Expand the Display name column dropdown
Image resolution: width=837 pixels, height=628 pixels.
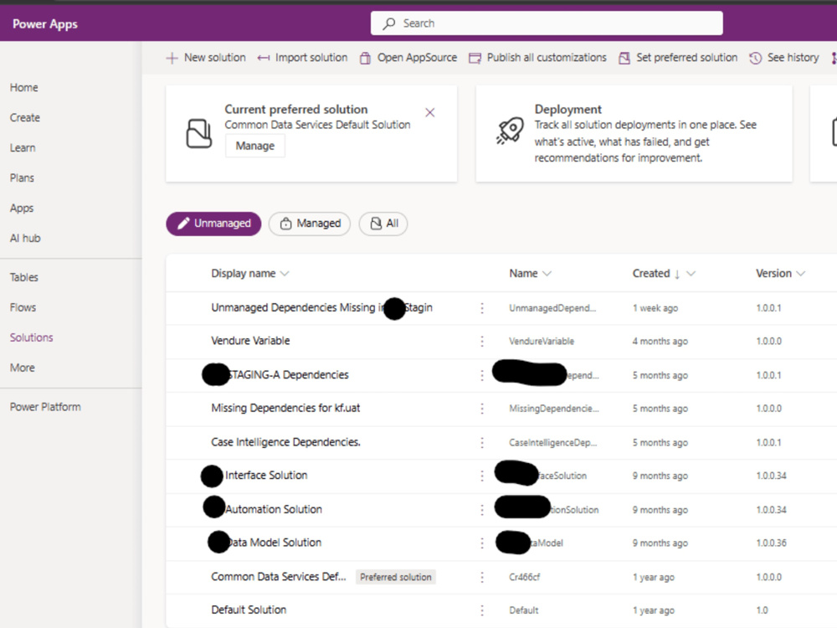[x=285, y=274]
